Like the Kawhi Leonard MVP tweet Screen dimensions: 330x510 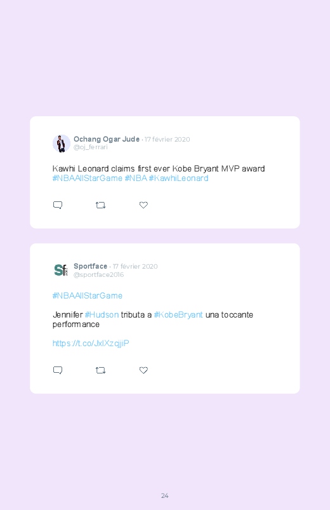[143, 205]
